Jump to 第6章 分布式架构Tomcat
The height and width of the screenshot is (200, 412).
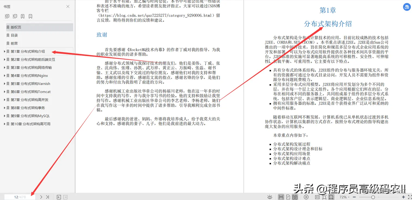tap(31, 92)
